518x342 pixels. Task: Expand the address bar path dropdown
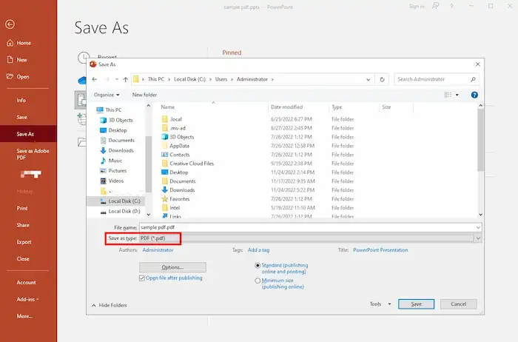368,79
